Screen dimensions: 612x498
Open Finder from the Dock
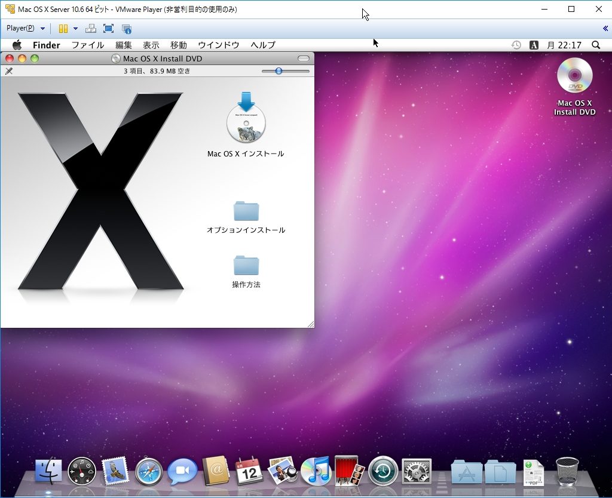pyautogui.click(x=48, y=471)
